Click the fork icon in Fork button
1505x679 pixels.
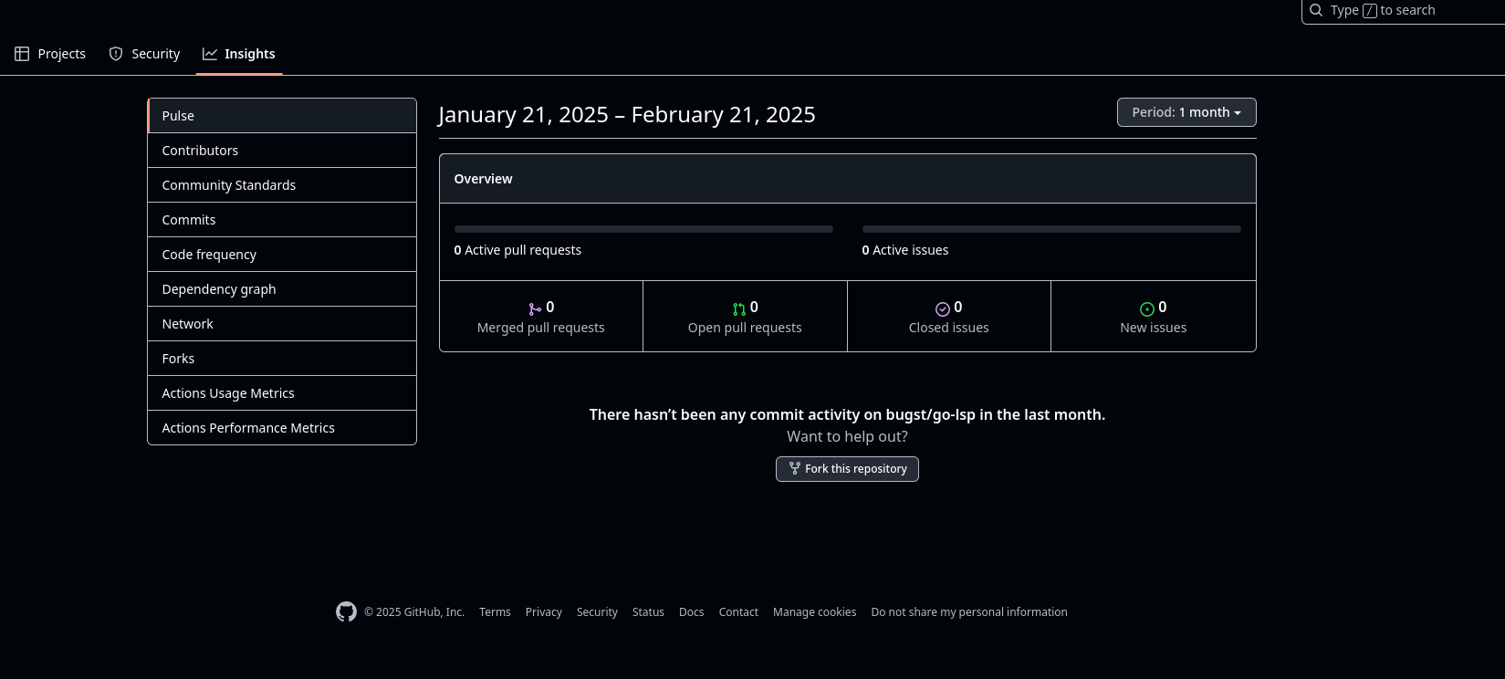click(794, 468)
